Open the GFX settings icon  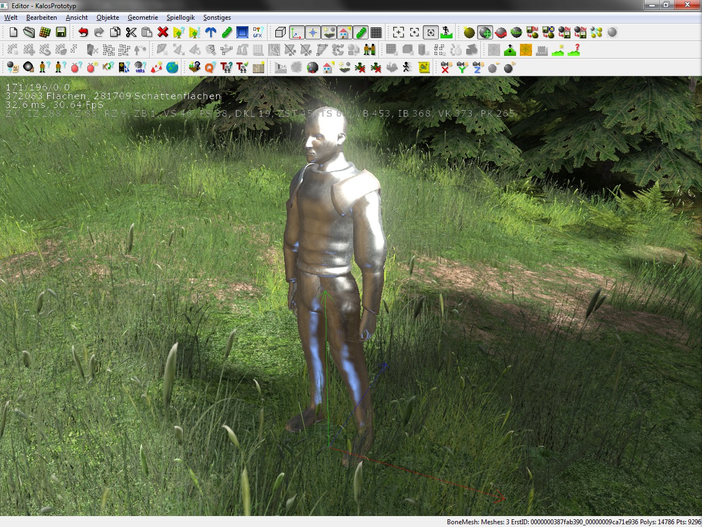tap(257, 32)
